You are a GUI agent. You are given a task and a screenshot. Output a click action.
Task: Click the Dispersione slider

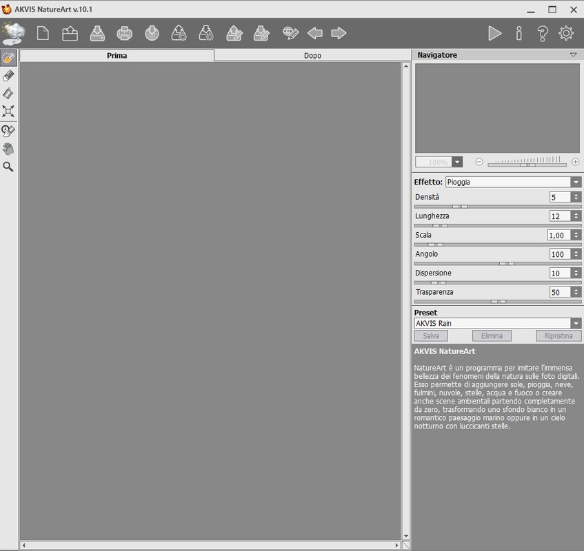[x=498, y=282]
